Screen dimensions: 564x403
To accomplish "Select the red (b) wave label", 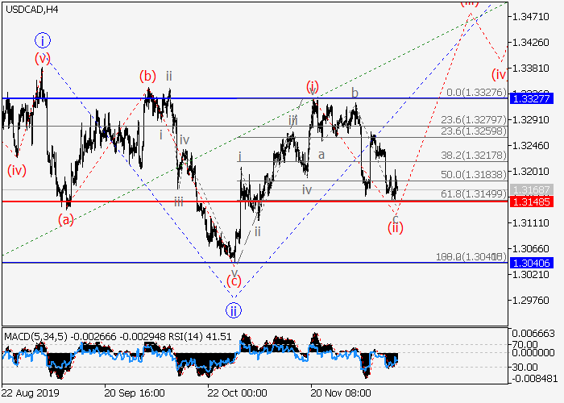I will pos(147,77).
